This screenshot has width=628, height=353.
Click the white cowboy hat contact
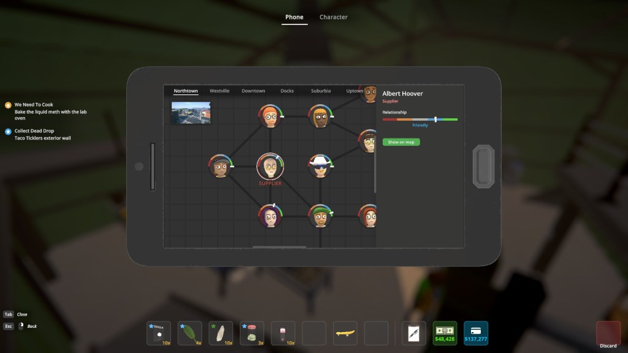[320, 165]
